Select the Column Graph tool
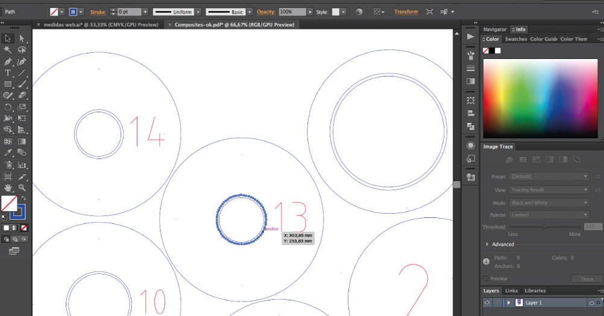 (x=22, y=165)
